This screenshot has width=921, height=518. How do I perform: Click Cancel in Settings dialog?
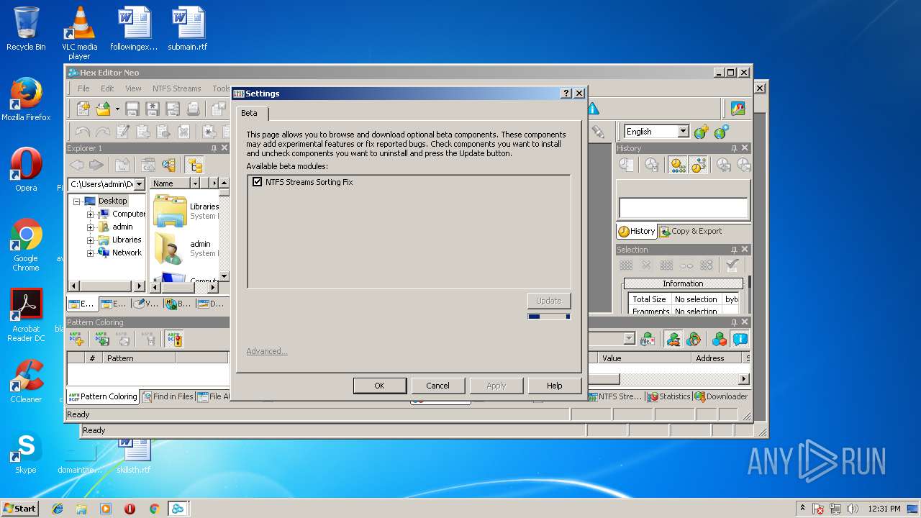[x=437, y=386]
